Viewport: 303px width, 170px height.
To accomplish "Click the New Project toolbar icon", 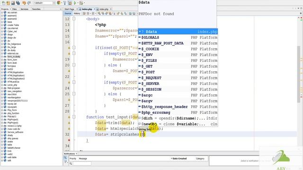I will (9, 3).
